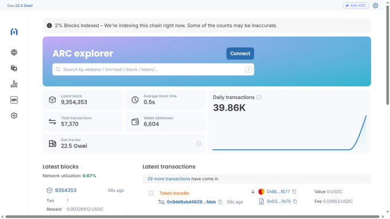Click the info icon in indexing banner

tap(49, 26)
